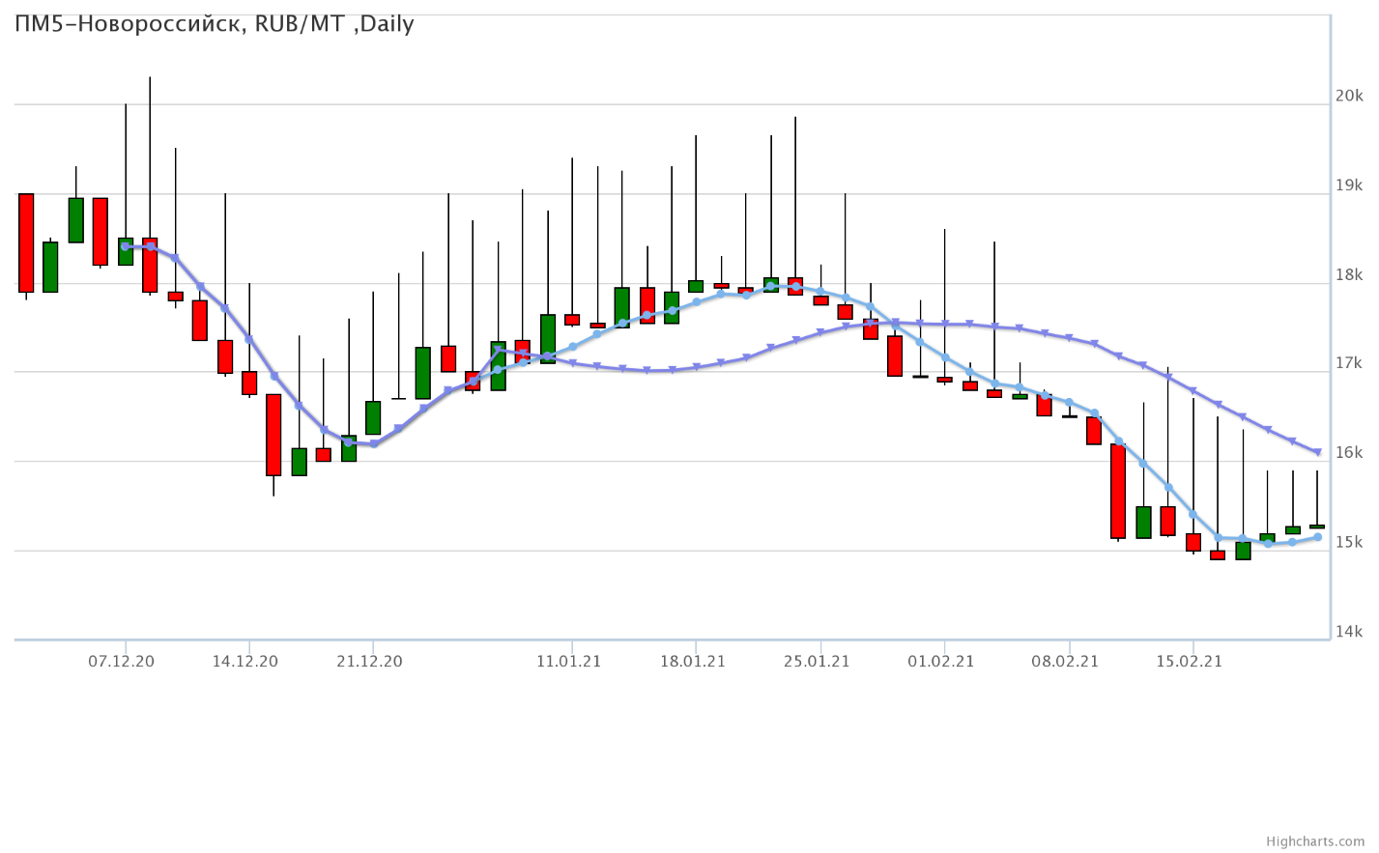This screenshot has width=1379, height=853.
Task: Open the Highcharts.com credit link
Action: point(1329,841)
